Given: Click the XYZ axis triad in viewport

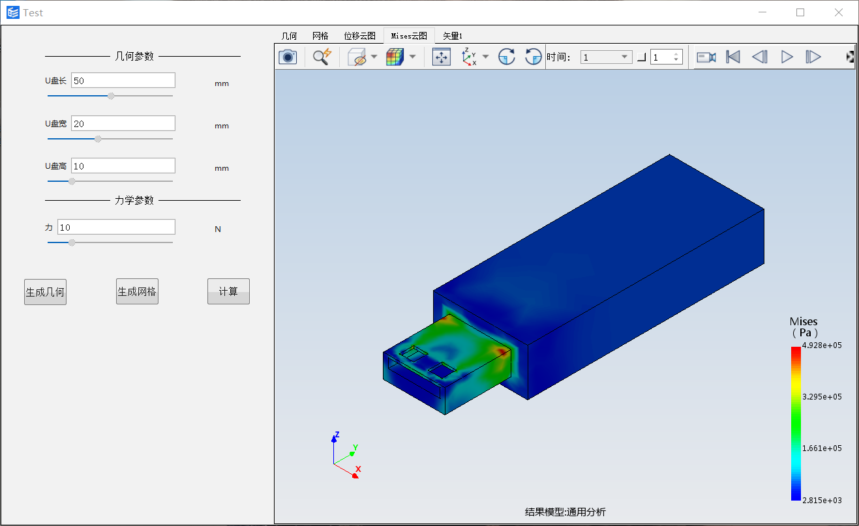Looking at the screenshot, I should 346,454.
